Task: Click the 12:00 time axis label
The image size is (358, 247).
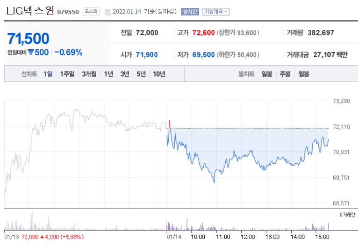Action: point(248,237)
